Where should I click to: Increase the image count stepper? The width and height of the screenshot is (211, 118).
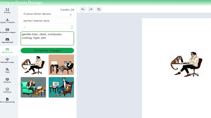pyautogui.click(x=72, y=26)
